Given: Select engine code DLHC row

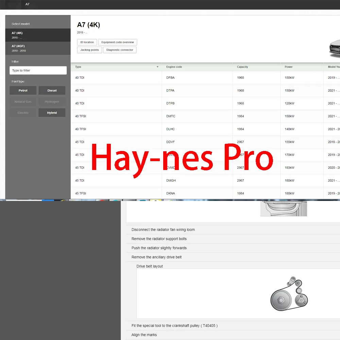Looking at the screenshot, I should pyautogui.click(x=205, y=129).
